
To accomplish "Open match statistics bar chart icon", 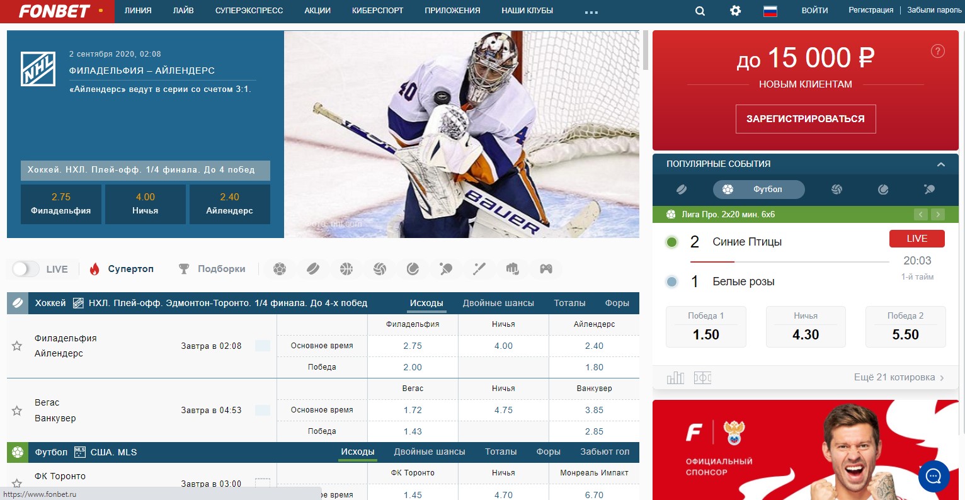I will click(x=675, y=377).
